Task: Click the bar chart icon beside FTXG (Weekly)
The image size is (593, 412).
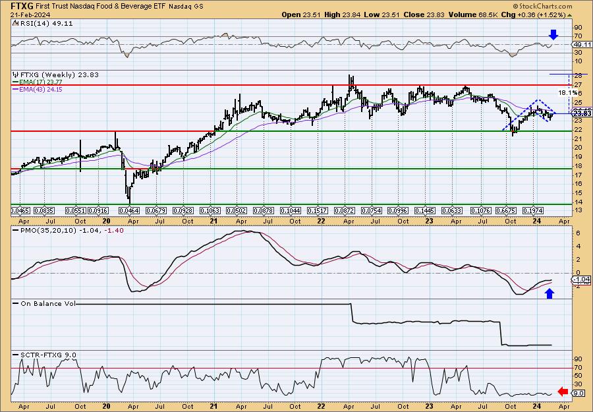Action: click(15, 74)
